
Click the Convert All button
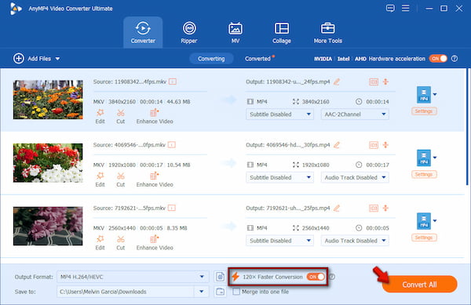(x=420, y=285)
